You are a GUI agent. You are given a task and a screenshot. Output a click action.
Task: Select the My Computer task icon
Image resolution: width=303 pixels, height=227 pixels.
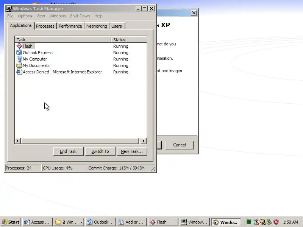pyautogui.click(x=19, y=59)
